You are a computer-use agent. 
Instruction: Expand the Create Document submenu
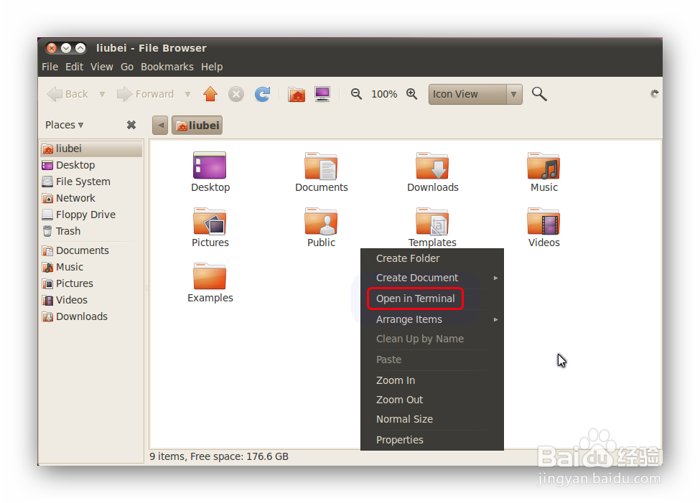coord(432,278)
